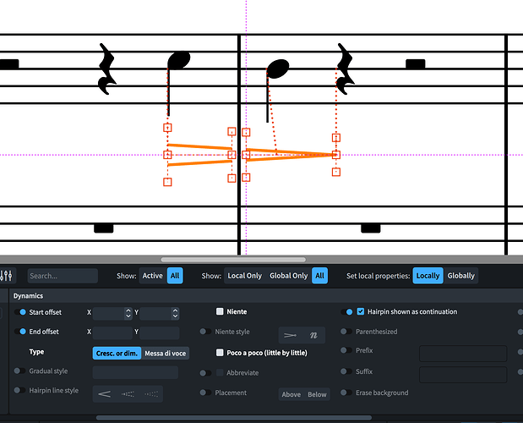Set local properties Globally

pyautogui.click(x=461, y=276)
